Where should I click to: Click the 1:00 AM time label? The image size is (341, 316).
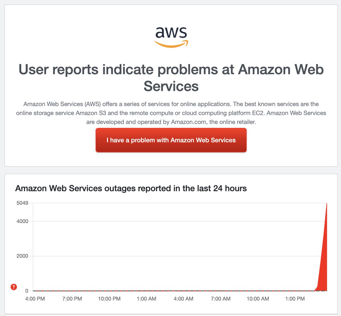(146, 299)
